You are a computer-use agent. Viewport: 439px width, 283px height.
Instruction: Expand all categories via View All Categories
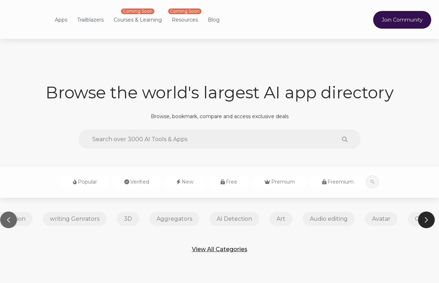(219, 249)
